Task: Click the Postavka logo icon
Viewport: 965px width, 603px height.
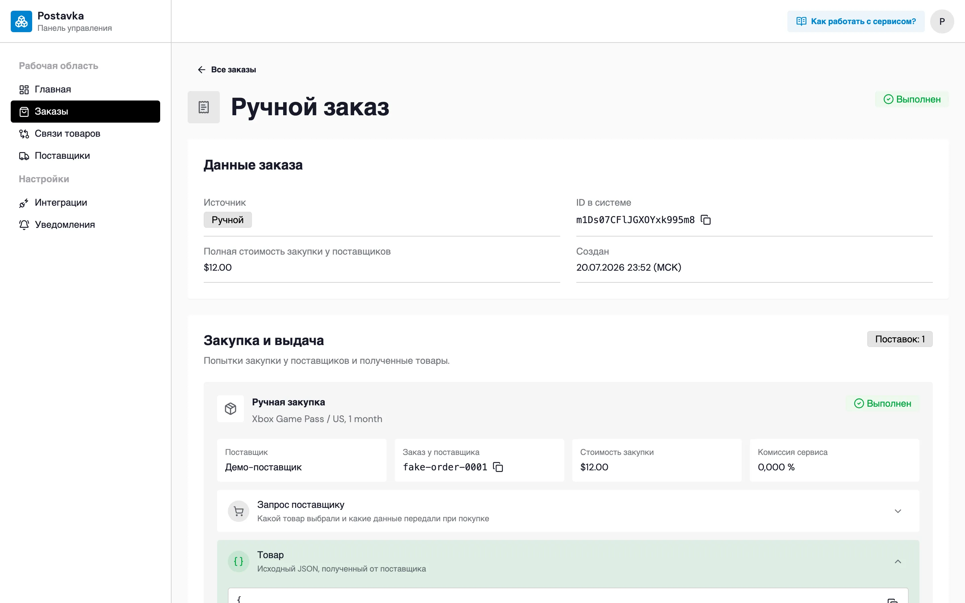Action: click(21, 21)
